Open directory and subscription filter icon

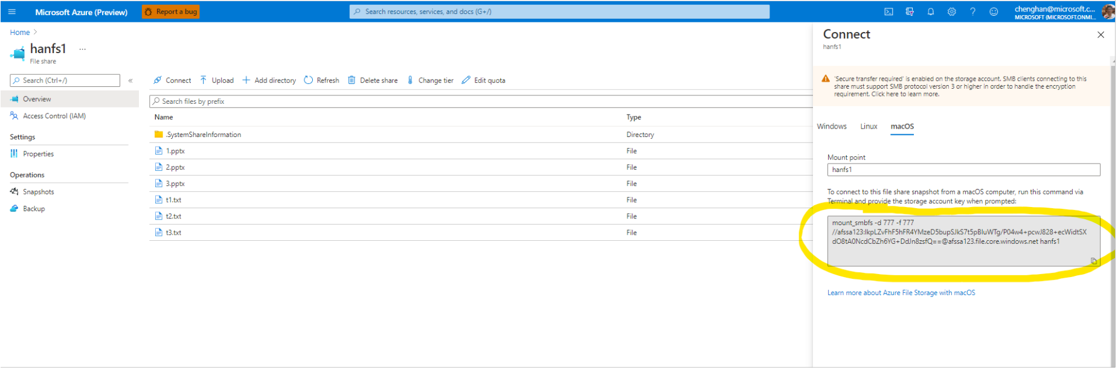[910, 11]
